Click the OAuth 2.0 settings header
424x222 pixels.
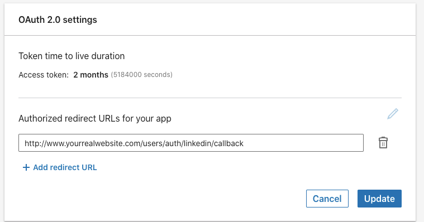pos(58,20)
